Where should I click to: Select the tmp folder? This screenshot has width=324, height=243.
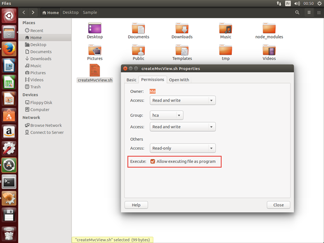pyautogui.click(x=226, y=53)
